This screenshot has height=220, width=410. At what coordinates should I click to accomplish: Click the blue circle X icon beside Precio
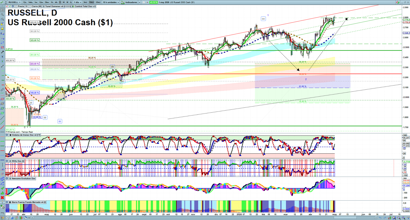(13, 6)
